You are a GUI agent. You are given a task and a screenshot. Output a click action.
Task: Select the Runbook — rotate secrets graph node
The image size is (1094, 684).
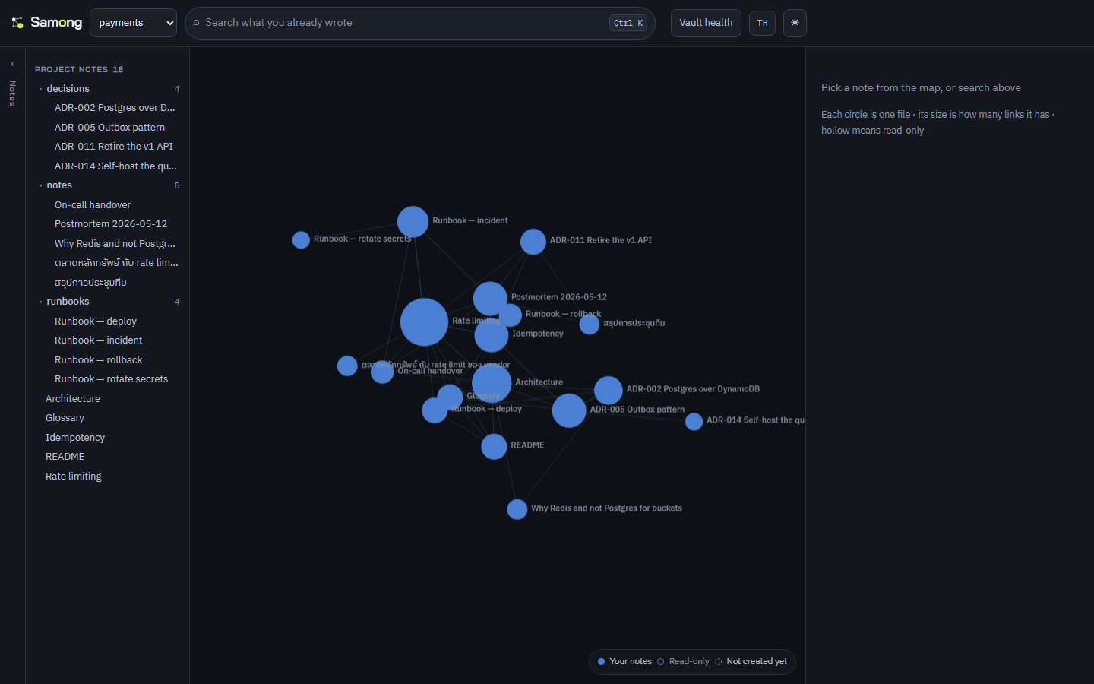pyautogui.click(x=301, y=240)
